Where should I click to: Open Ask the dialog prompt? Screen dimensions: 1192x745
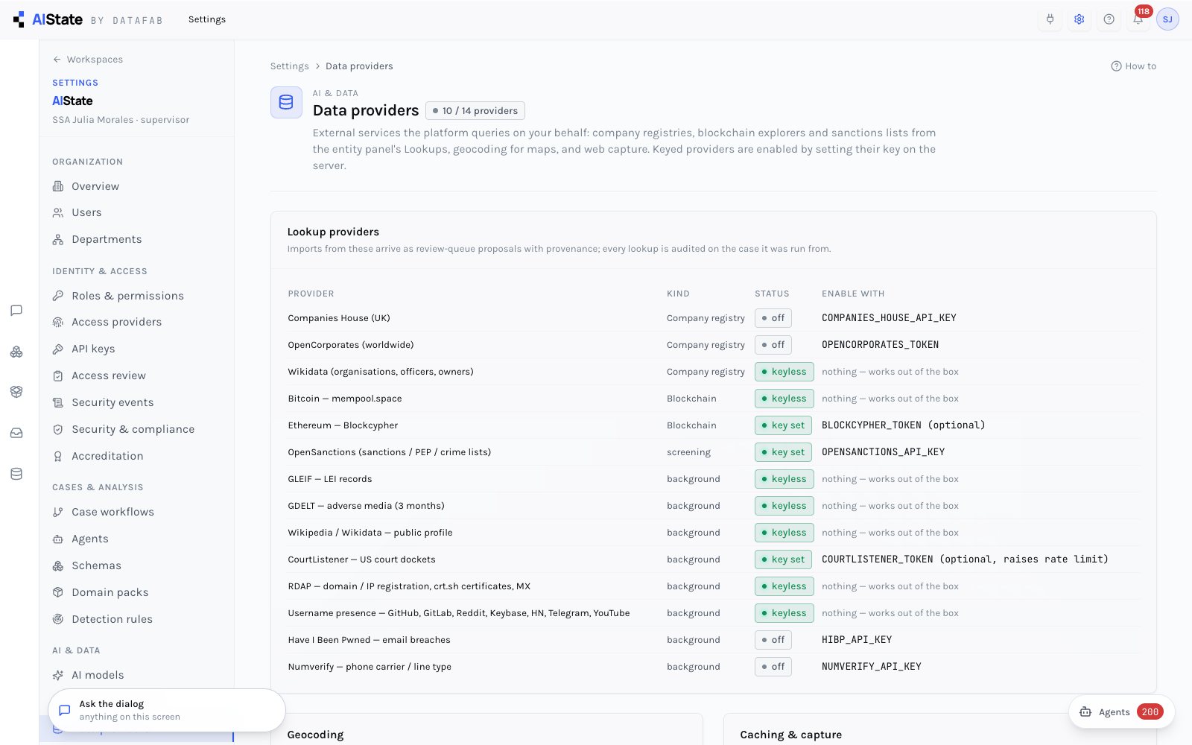(x=167, y=710)
